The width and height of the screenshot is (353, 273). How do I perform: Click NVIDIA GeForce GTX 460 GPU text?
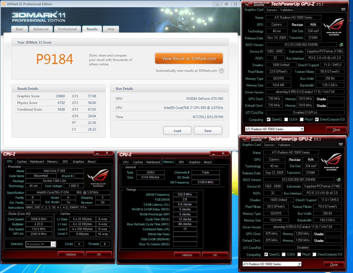click(205, 99)
